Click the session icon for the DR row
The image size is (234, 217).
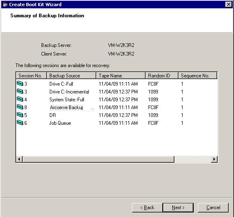(20, 115)
